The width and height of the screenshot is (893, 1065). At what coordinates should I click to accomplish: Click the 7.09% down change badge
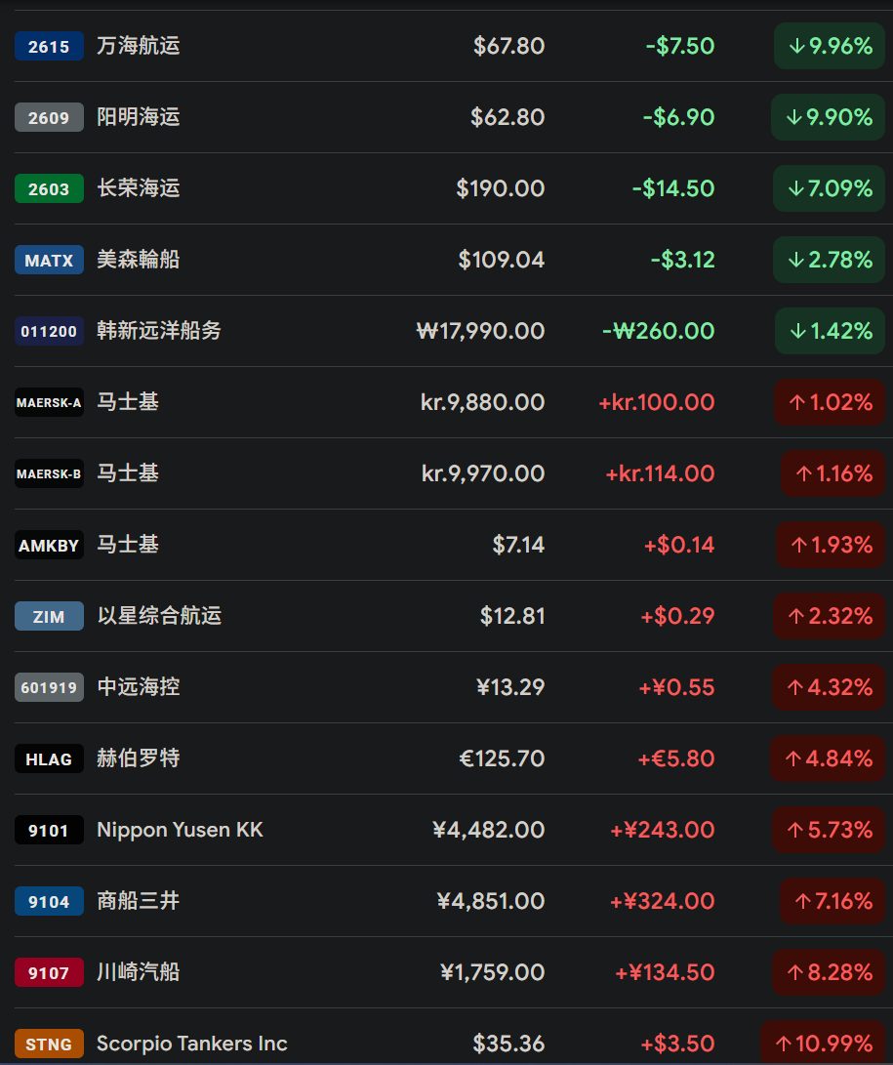[x=829, y=188]
